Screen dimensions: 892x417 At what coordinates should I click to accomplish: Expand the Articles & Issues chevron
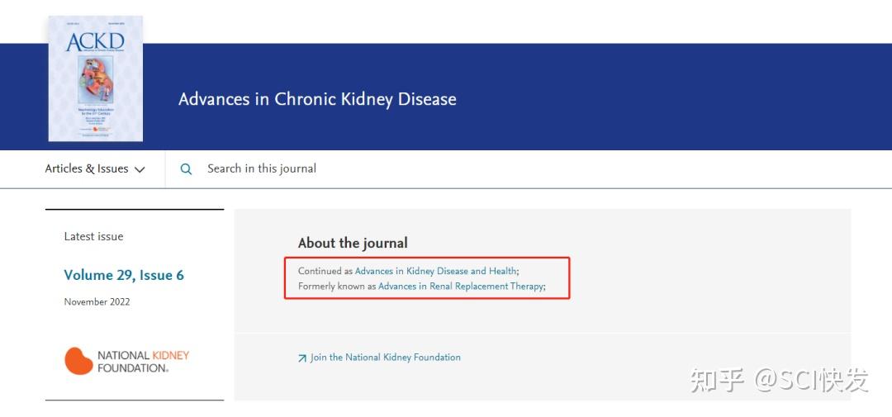click(140, 169)
